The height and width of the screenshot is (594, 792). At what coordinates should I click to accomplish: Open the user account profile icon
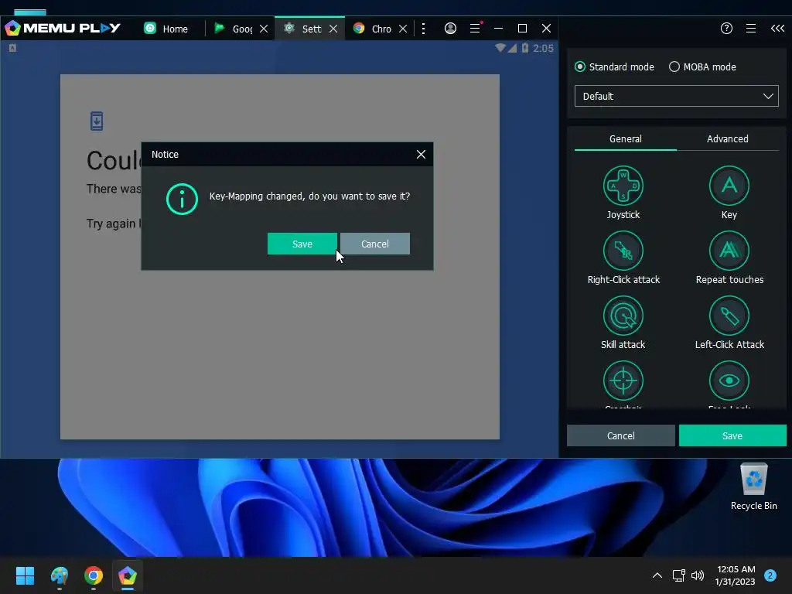click(450, 29)
